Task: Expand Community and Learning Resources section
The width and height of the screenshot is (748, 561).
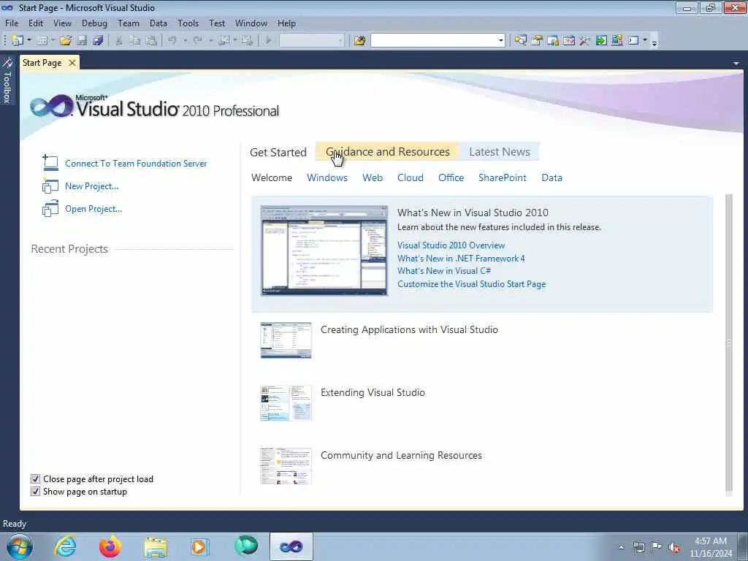Action: click(401, 456)
